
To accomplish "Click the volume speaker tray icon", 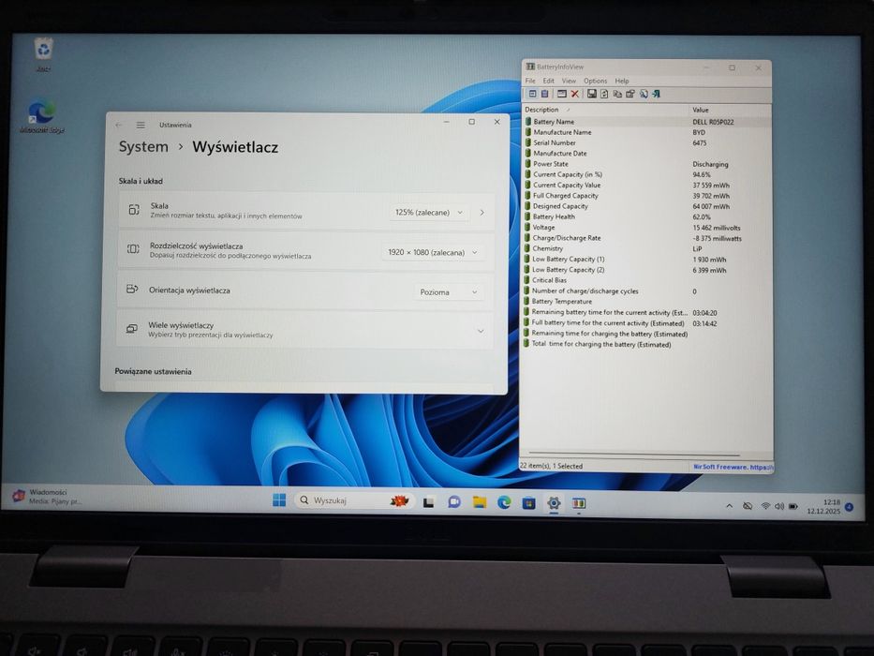I will [x=778, y=506].
